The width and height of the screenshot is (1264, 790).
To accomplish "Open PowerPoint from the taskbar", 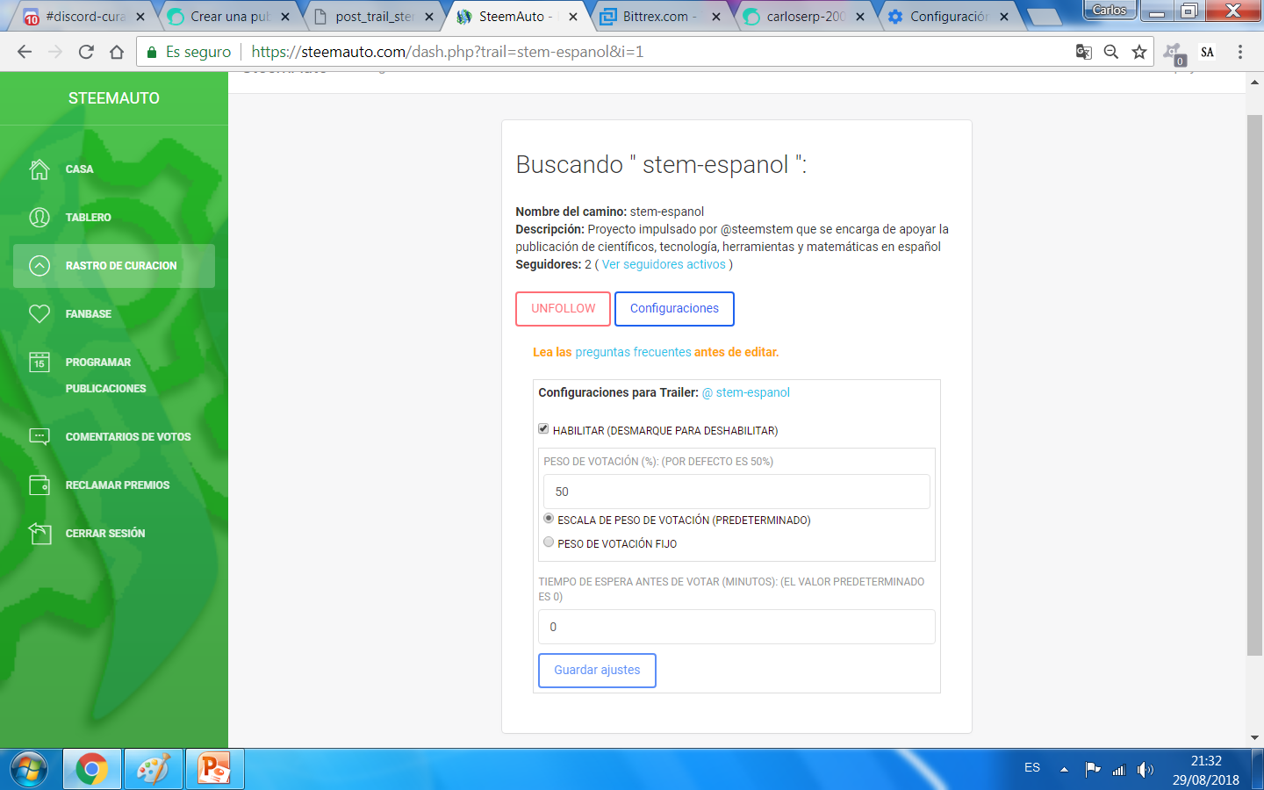I will [214, 770].
